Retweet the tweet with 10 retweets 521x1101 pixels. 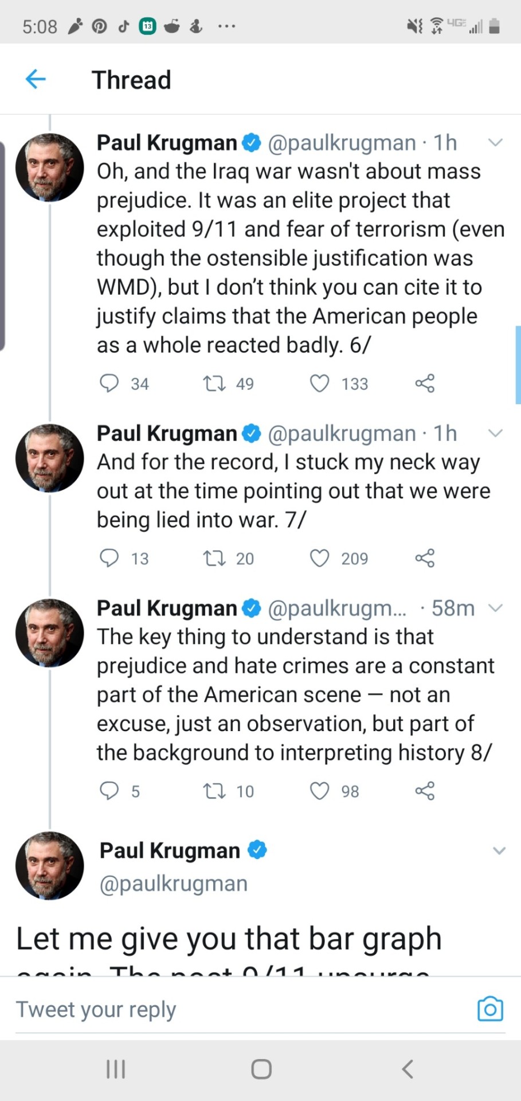(x=214, y=791)
